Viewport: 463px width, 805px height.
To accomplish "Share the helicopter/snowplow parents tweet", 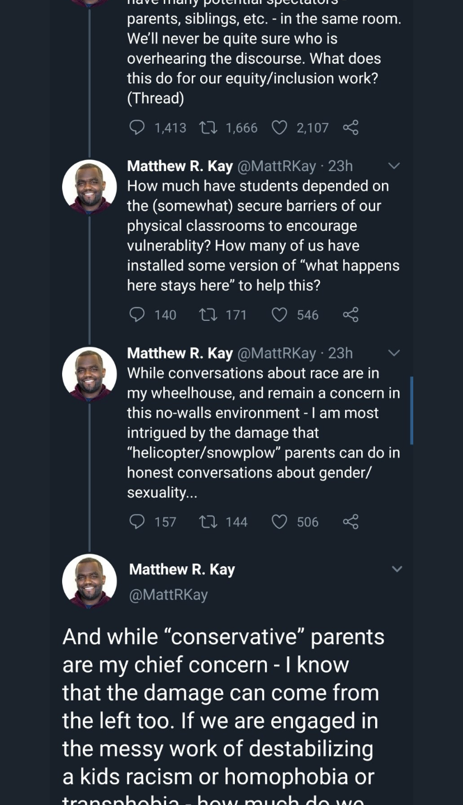I will pos(351,522).
